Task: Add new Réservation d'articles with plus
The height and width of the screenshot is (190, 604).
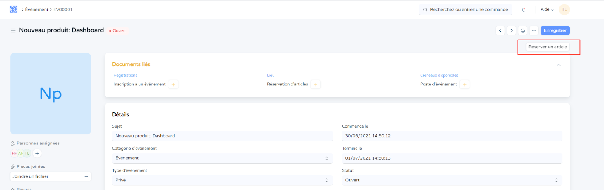Action: pyautogui.click(x=316, y=84)
